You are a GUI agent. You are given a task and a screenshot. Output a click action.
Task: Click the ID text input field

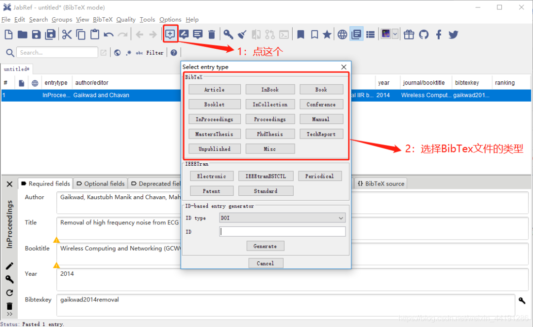282,232
